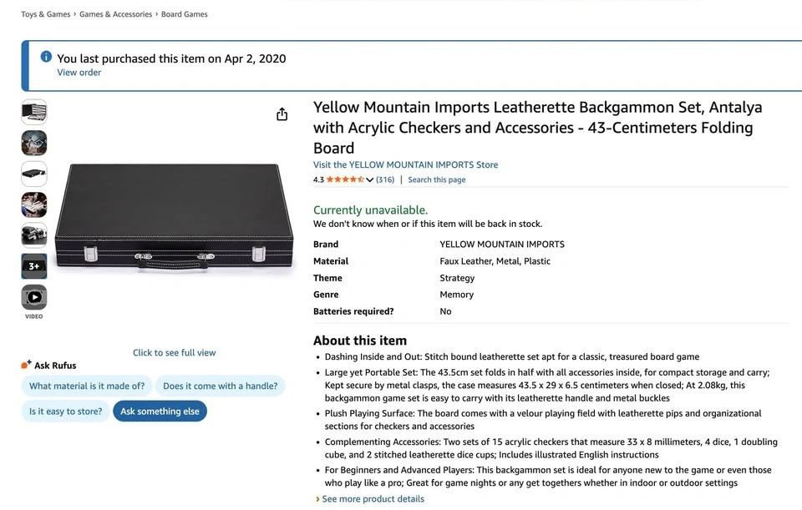802x510 pixels.
Task: Open the "3+" more images thumbnail
Action: (34, 266)
